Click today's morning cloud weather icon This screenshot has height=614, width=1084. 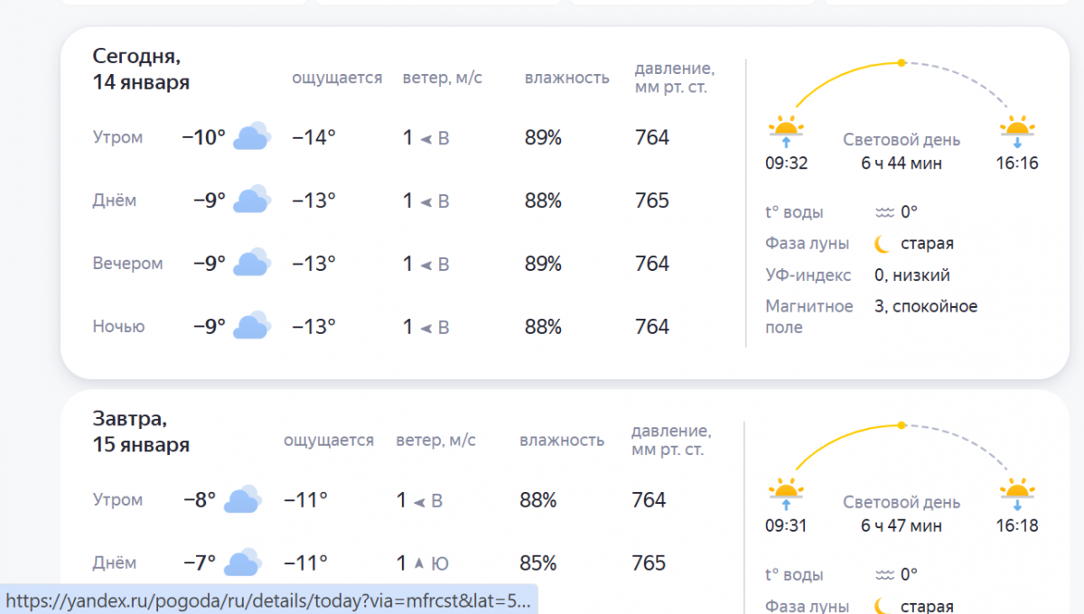252,137
